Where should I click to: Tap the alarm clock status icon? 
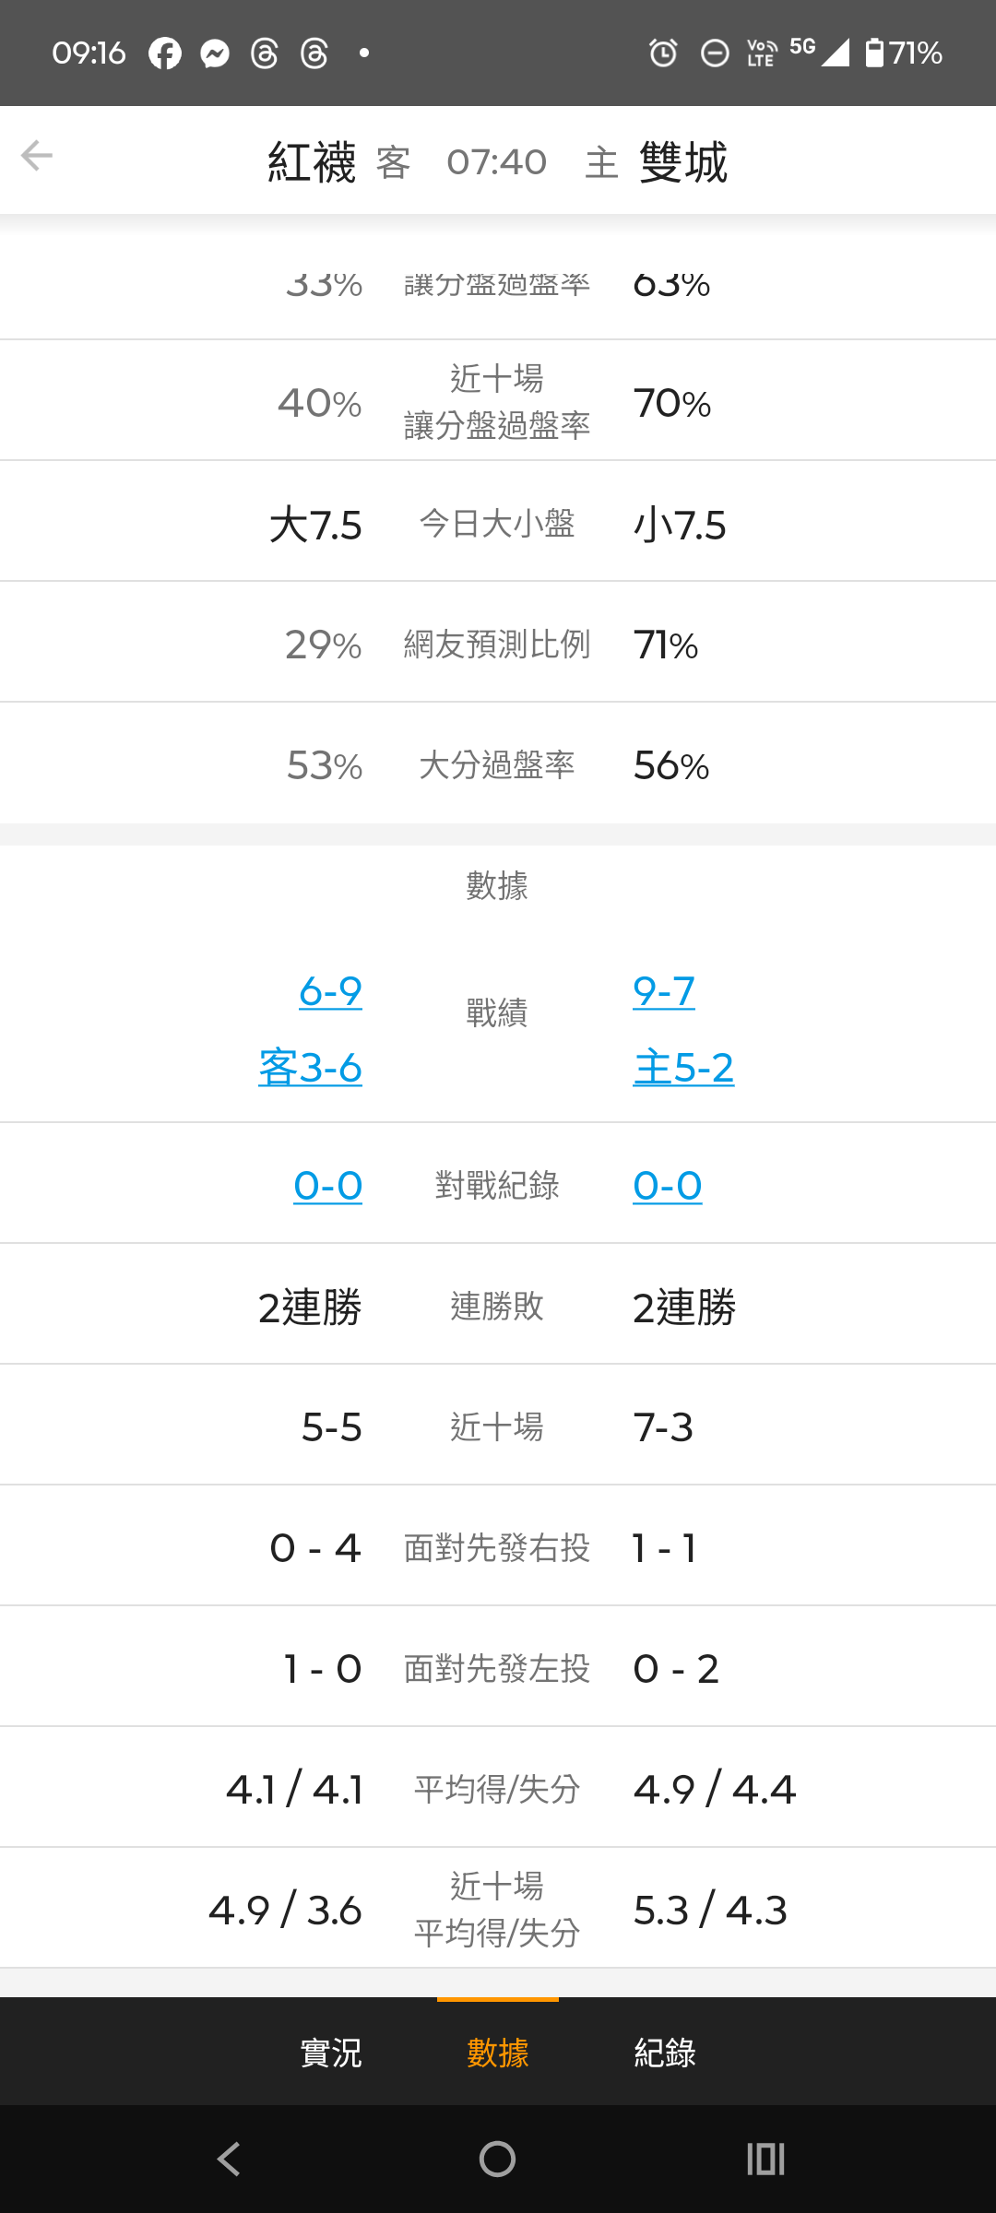(663, 53)
